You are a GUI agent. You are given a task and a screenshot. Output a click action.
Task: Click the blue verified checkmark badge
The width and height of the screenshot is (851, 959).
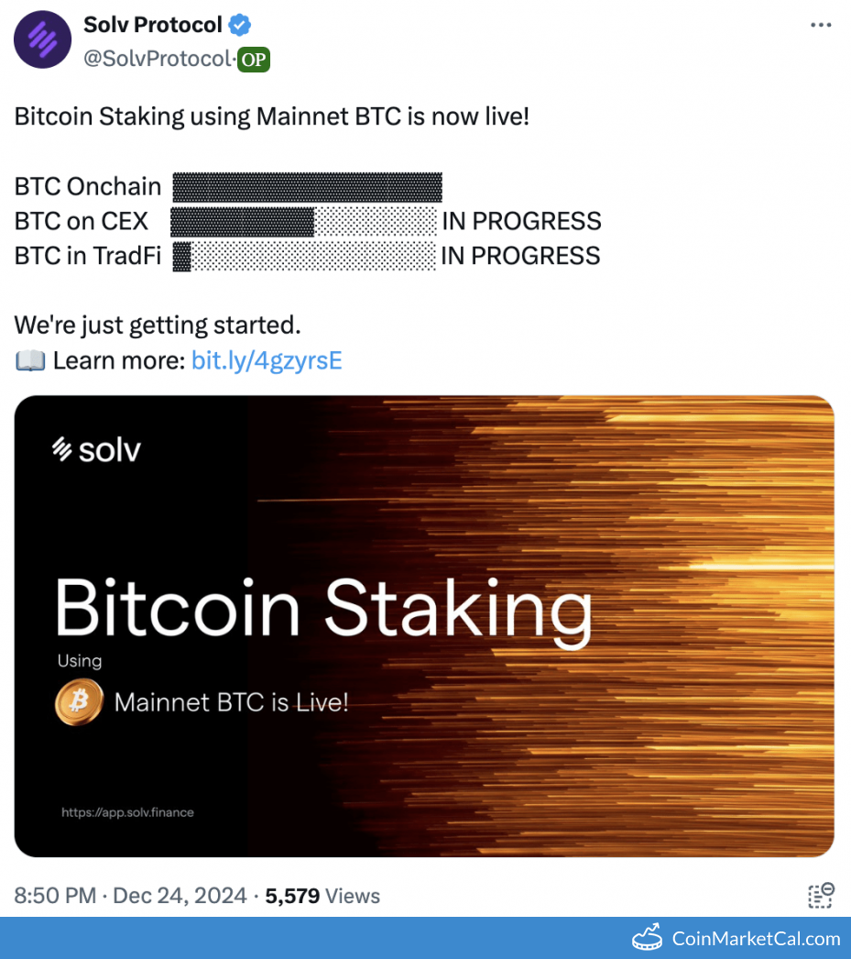(242, 25)
